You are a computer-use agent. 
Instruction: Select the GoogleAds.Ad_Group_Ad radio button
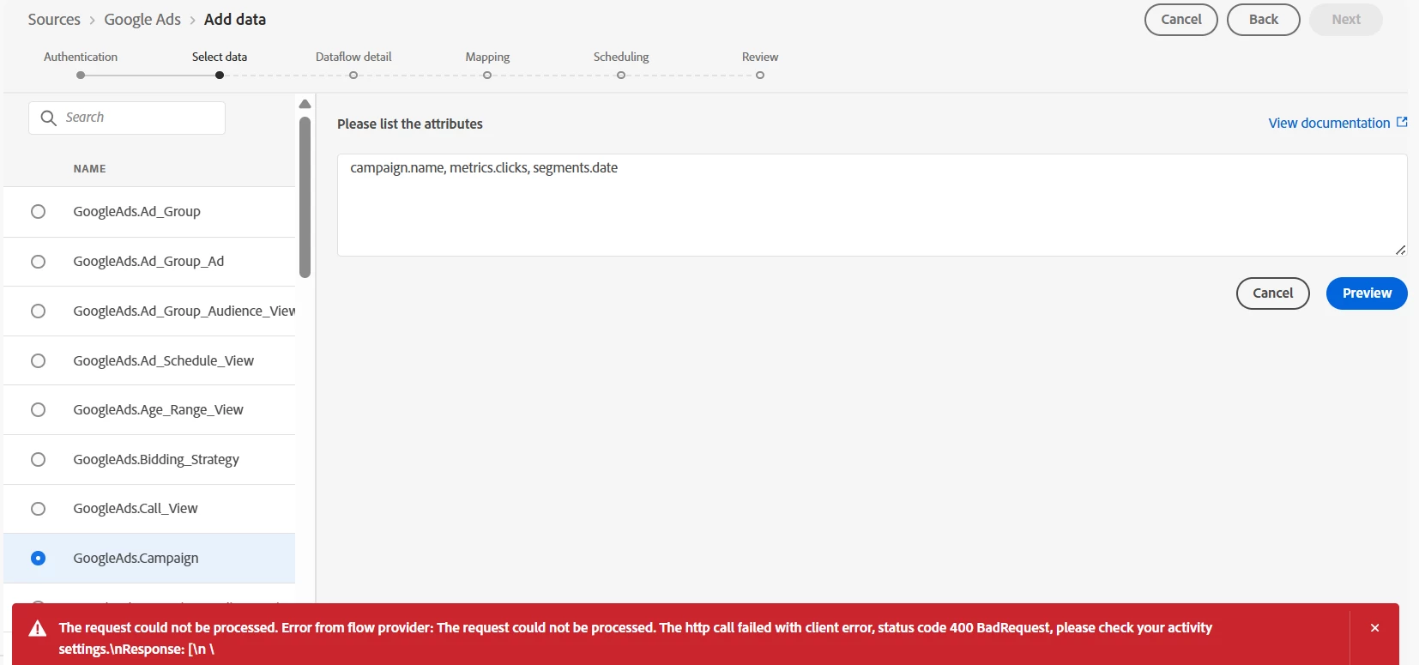38,261
